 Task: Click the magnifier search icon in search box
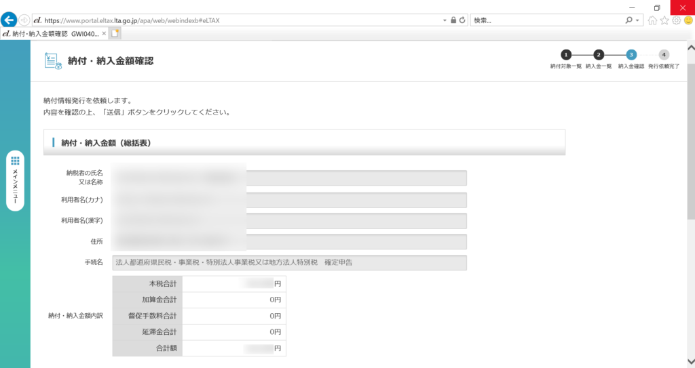[x=628, y=20]
